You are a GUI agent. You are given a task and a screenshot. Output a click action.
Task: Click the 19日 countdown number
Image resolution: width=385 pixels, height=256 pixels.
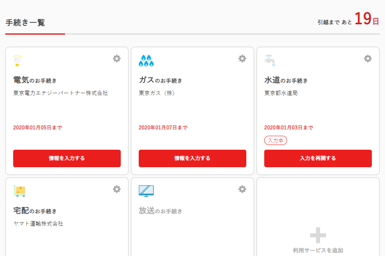tap(367, 19)
